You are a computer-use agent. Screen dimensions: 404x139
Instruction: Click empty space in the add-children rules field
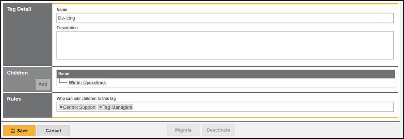pyautogui.click(x=263, y=107)
